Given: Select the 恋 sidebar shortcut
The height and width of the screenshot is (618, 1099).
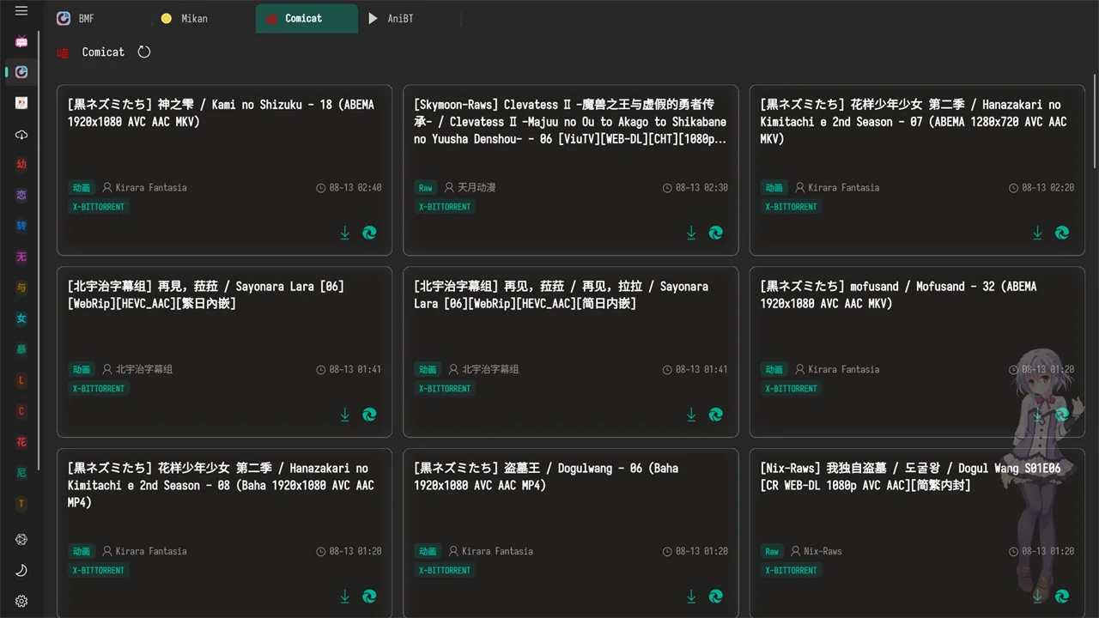Looking at the screenshot, I should [x=21, y=195].
